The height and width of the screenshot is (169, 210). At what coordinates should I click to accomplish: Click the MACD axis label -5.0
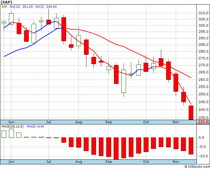[x=202, y=147]
